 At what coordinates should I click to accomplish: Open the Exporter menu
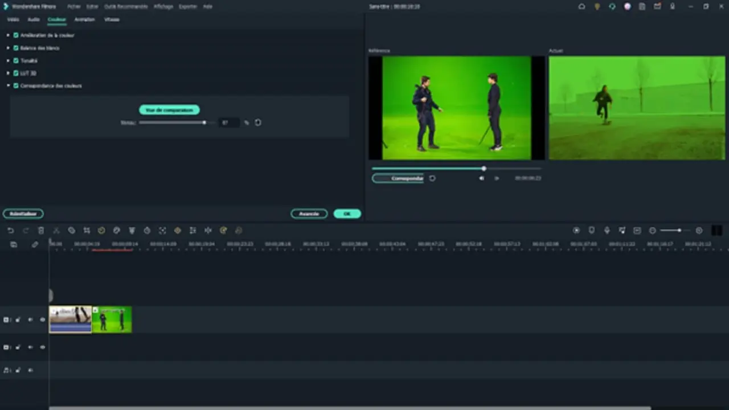click(x=188, y=6)
